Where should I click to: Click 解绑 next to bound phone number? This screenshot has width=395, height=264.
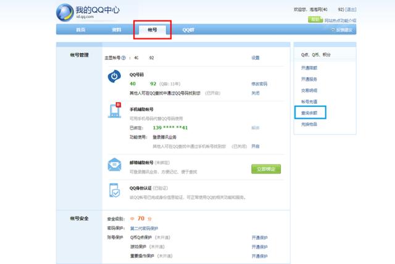pos(256,128)
